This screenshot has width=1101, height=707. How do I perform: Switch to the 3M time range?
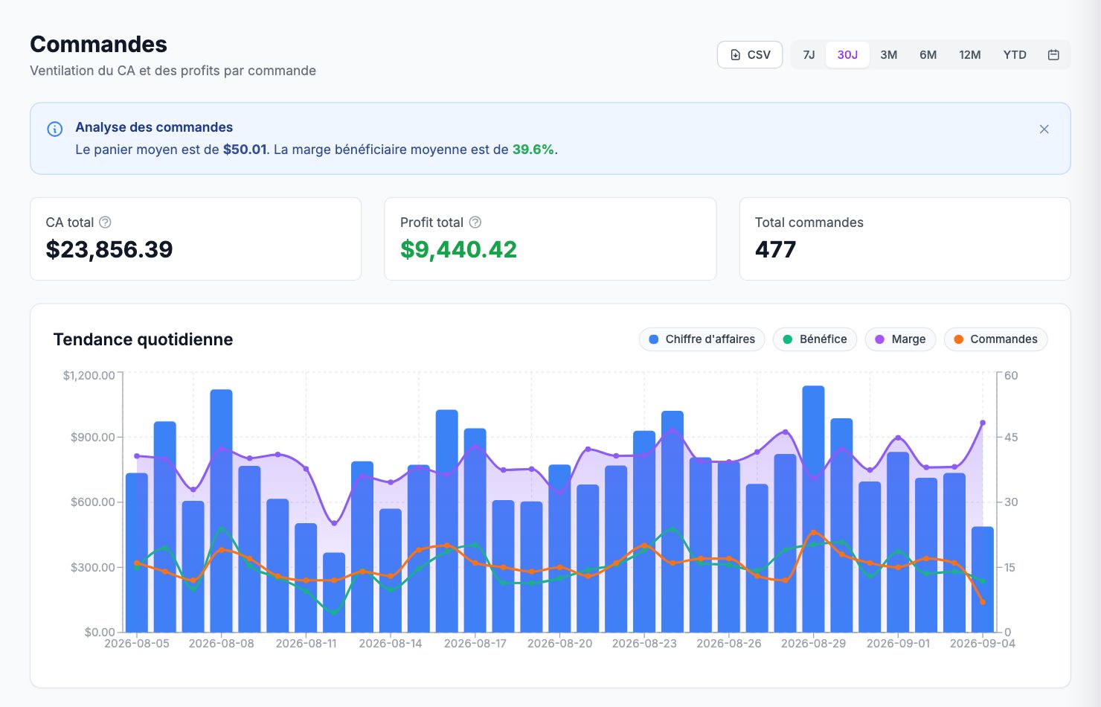(888, 54)
